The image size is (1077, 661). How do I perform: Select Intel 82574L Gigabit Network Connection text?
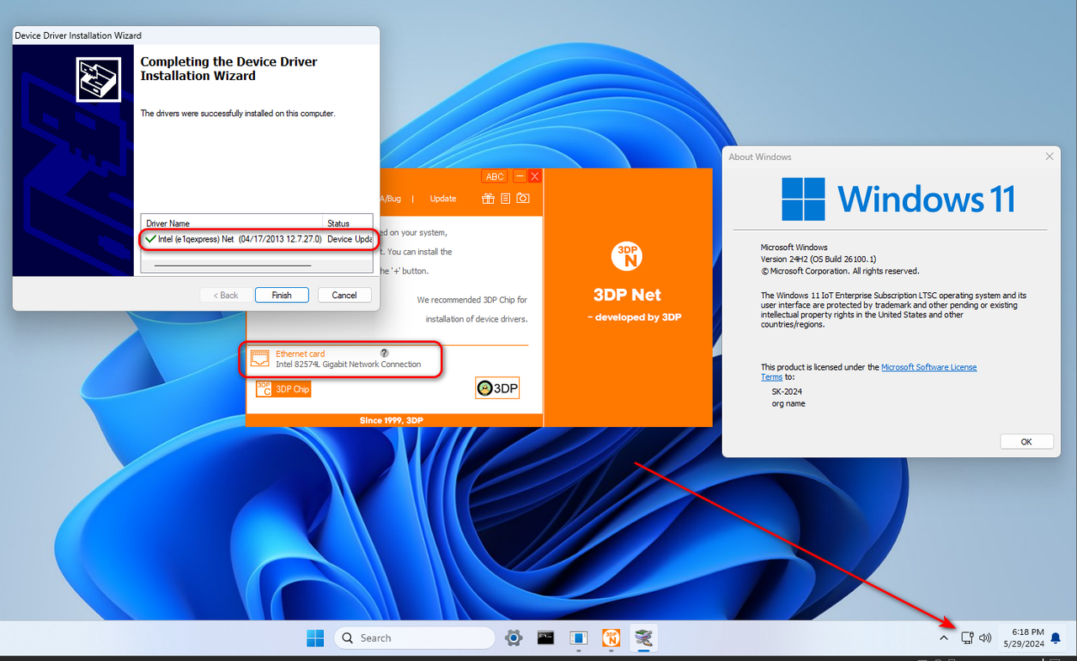[x=348, y=364]
